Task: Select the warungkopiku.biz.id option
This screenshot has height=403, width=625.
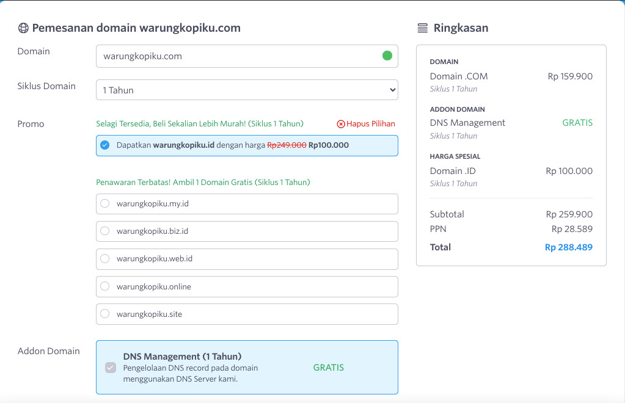Action: click(x=104, y=231)
